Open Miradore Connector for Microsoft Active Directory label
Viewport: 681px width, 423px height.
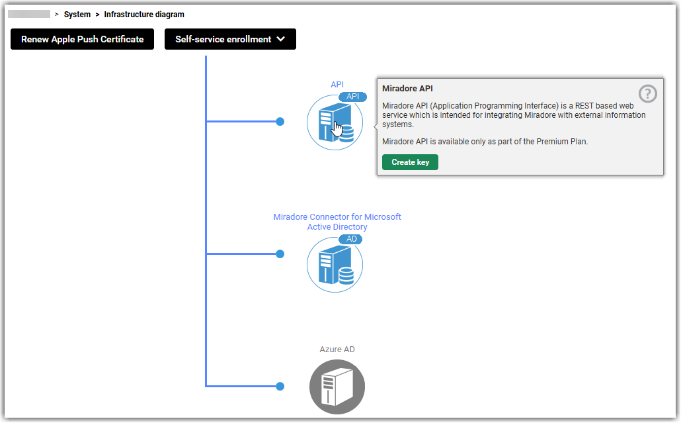pyautogui.click(x=337, y=222)
